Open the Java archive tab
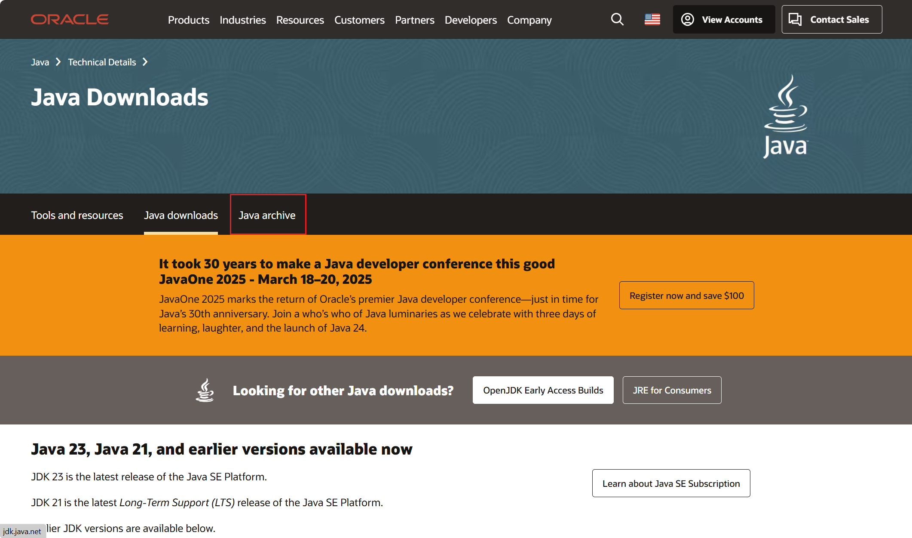 click(267, 215)
